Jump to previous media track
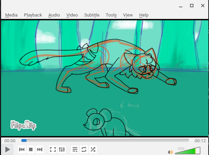This screenshot has height=155, width=209. [22, 150]
